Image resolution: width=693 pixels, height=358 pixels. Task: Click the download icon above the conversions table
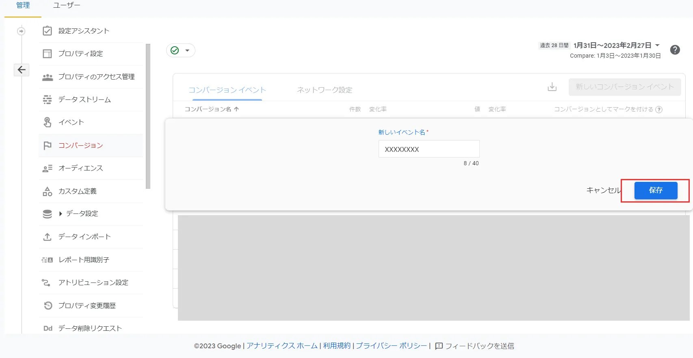[552, 87]
